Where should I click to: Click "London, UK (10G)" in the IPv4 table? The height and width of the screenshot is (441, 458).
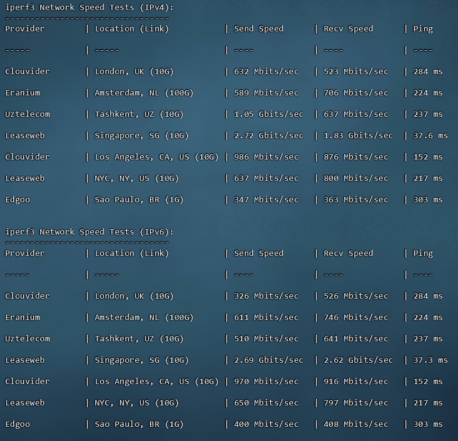[134, 72]
